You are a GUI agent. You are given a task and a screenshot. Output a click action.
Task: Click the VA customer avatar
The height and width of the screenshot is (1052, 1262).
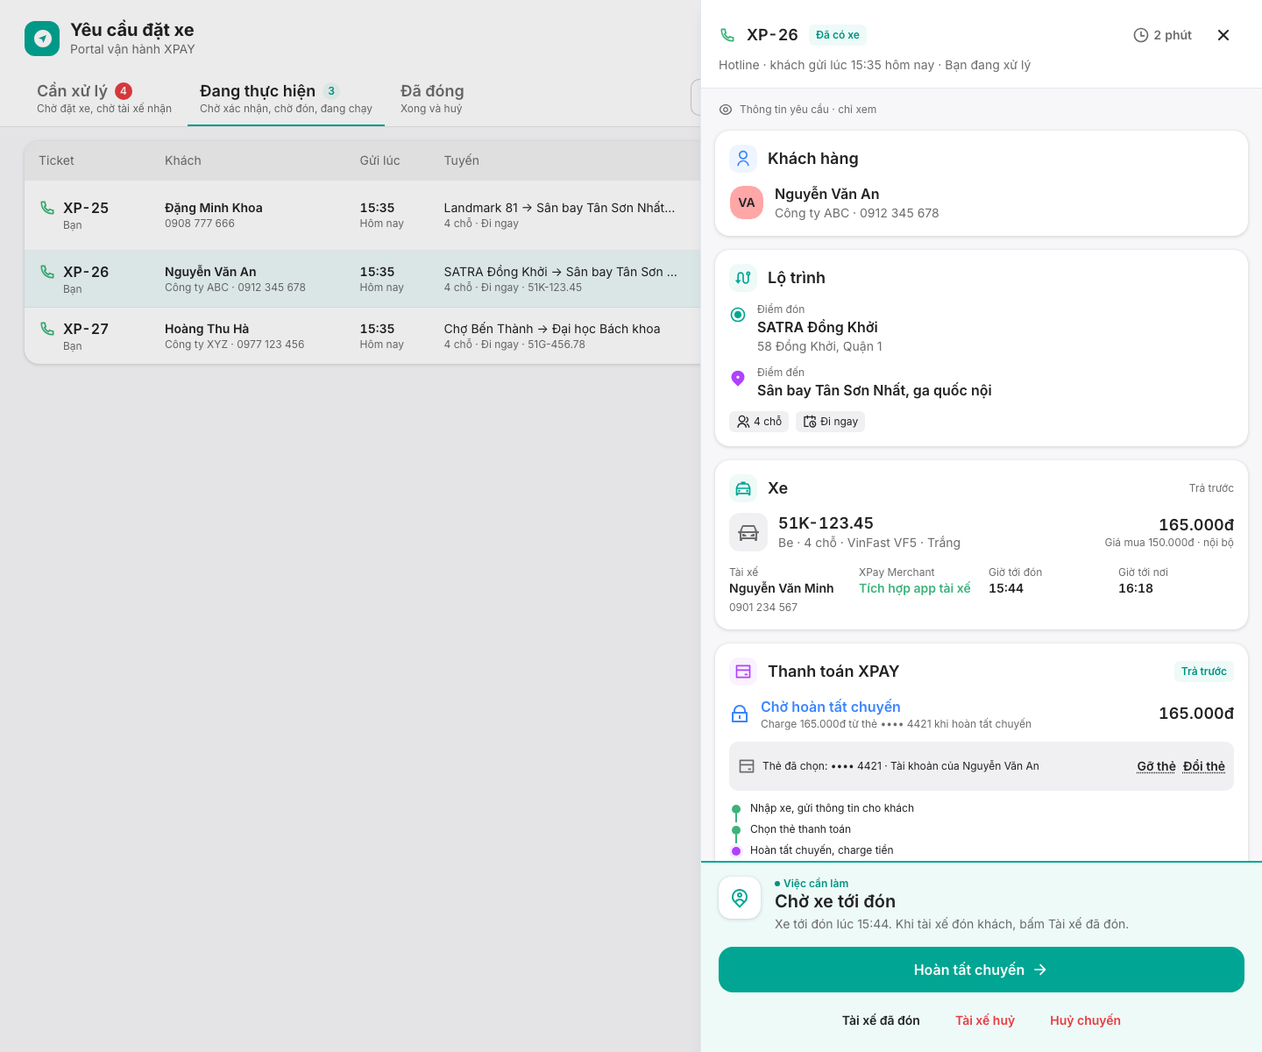tap(747, 203)
